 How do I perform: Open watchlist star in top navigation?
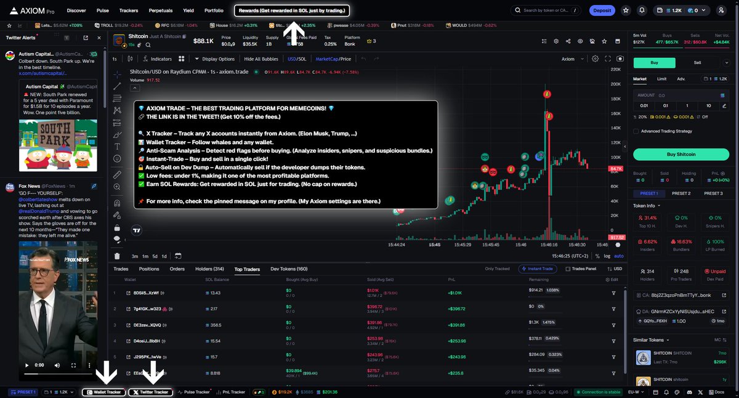click(626, 10)
